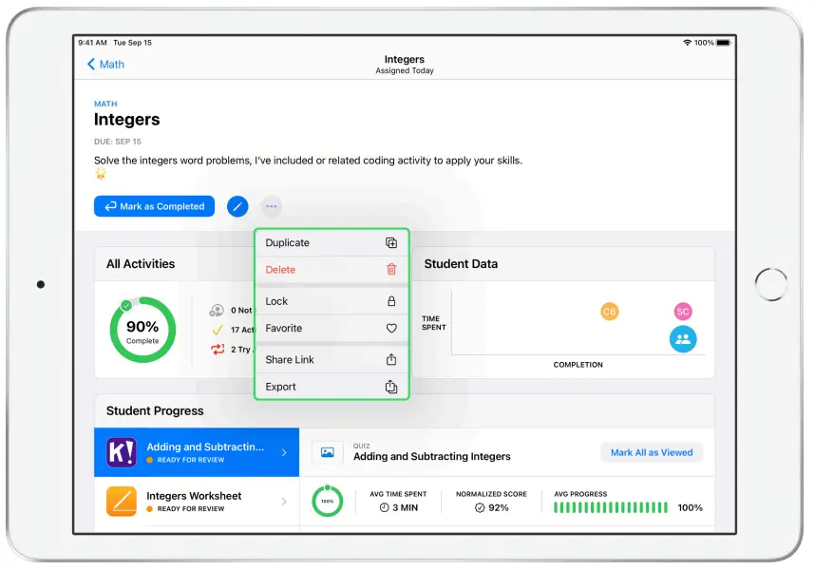Click the heart Favorite icon
815x571 pixels.
(x=391, y=328)
